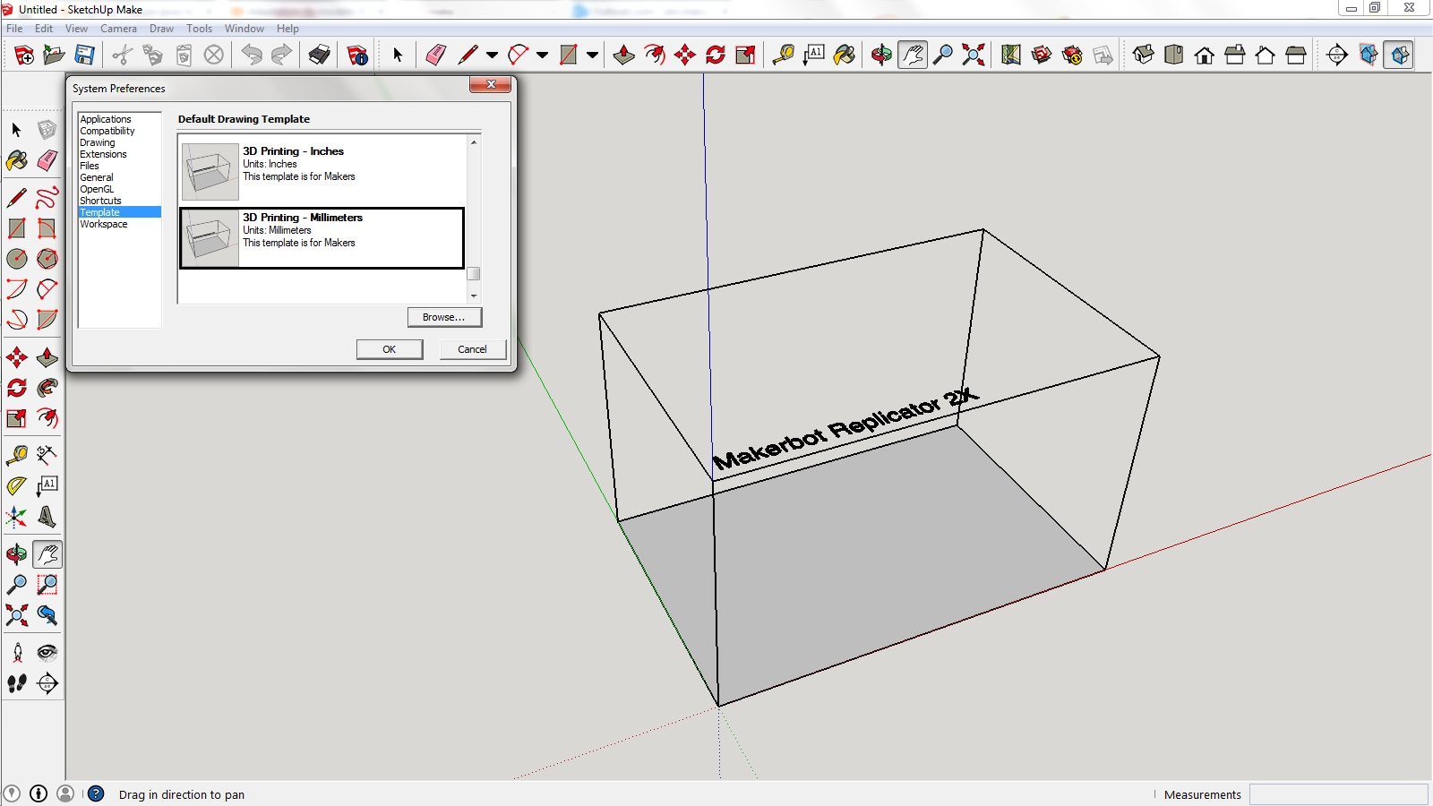Select the Paint Bucket tool in top toolbar

click(x=844, y=56)
